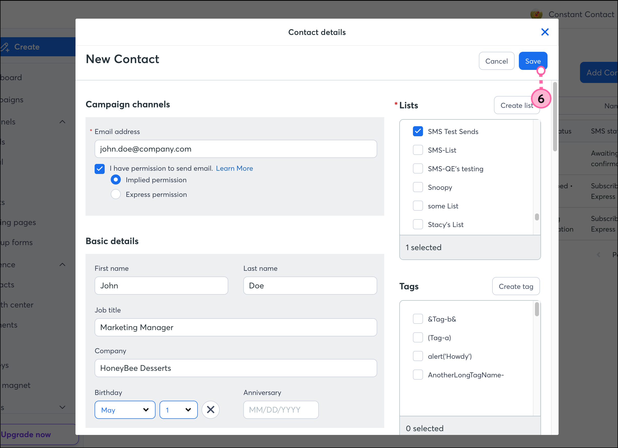Click the Create pencil icon in the sidebar
The width and height of the screenshot is (618, 448).
5,47
